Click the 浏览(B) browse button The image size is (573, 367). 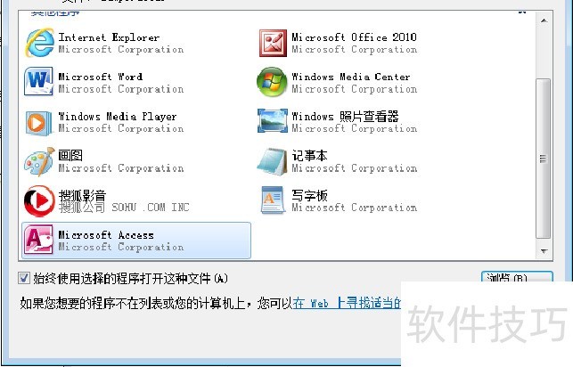click(x=517, y=277)
